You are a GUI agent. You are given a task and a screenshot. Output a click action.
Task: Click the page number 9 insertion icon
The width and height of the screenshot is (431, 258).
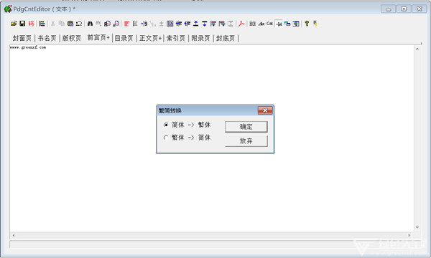(144, 24)
